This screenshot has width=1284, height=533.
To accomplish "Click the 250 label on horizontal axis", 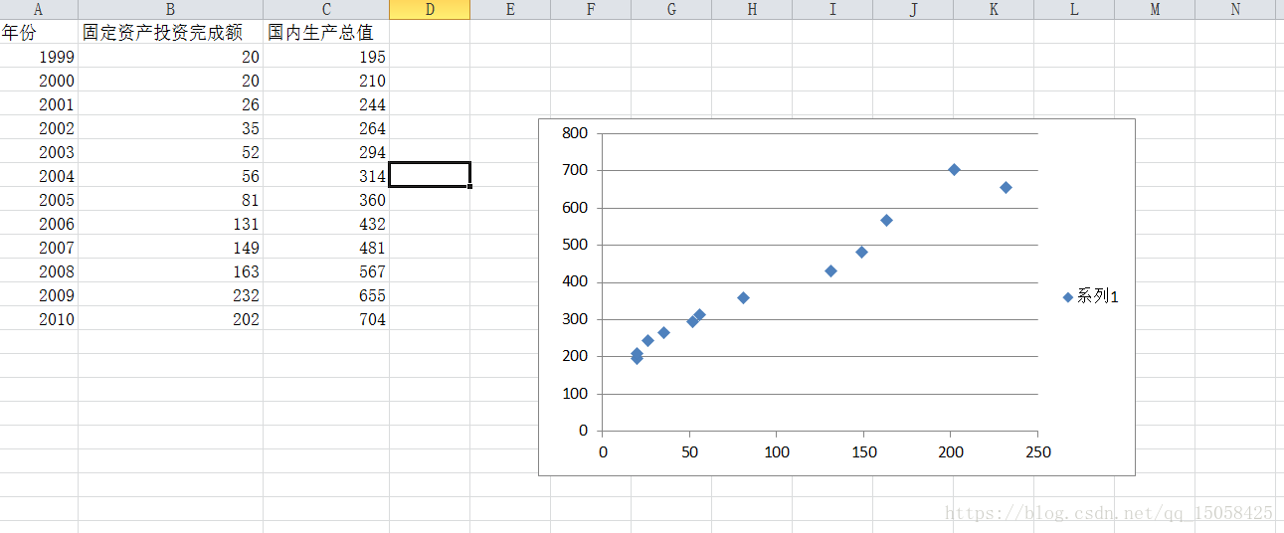I will tap(1037, 451).
